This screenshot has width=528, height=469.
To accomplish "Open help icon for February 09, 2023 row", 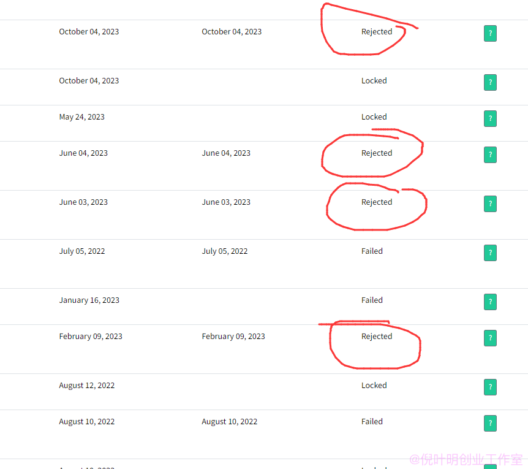I will [490, 338].
